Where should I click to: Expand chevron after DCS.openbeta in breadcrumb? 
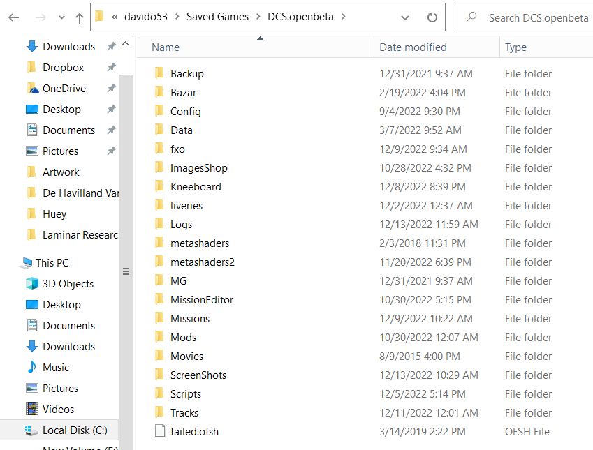(344, 17)
